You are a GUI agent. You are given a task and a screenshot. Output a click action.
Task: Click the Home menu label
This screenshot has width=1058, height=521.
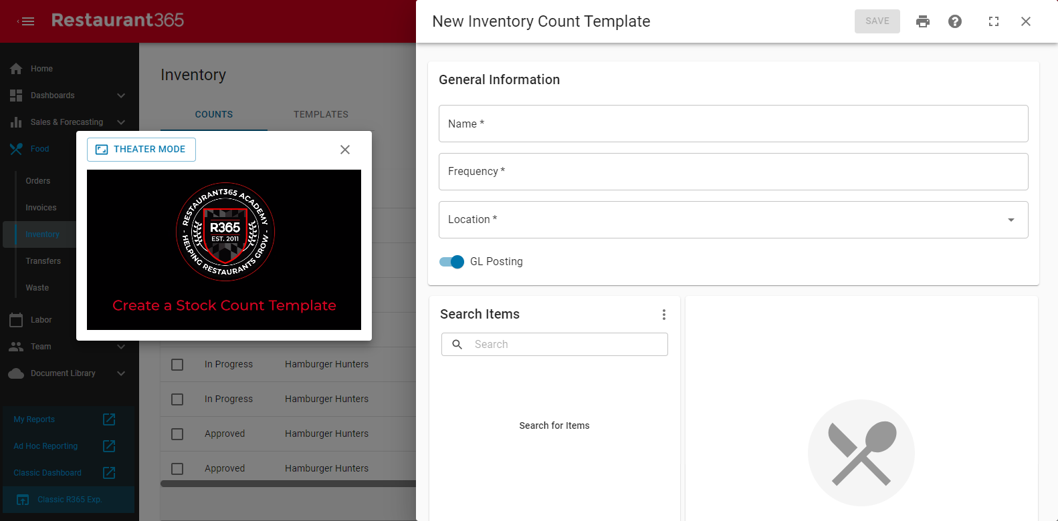click(41, 69)
